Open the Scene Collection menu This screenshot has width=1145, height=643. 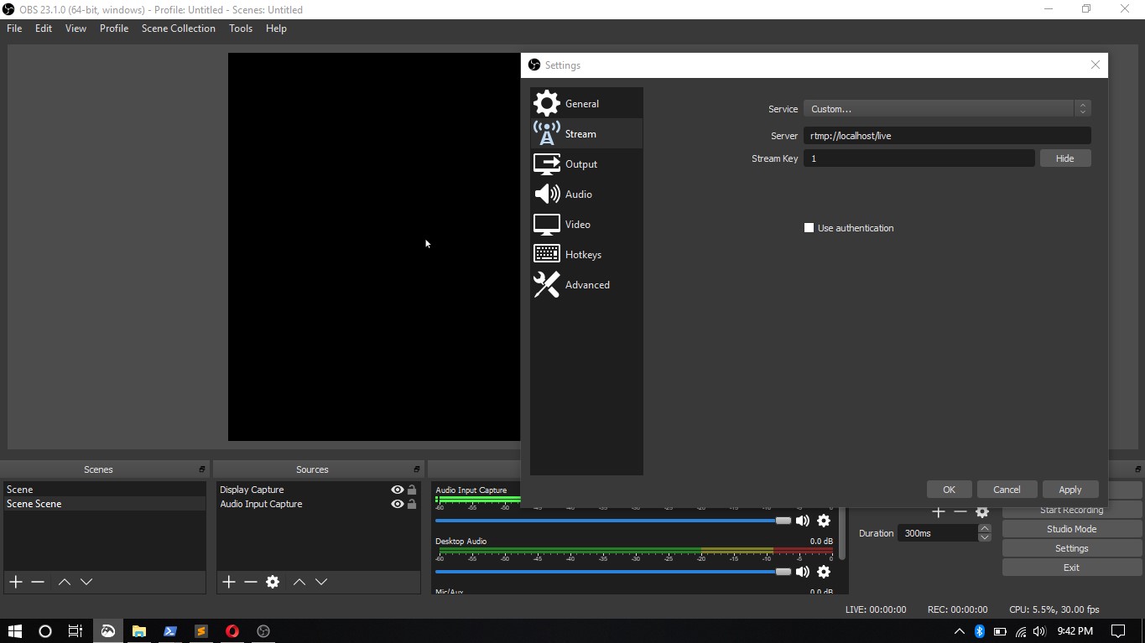(179, 29)
